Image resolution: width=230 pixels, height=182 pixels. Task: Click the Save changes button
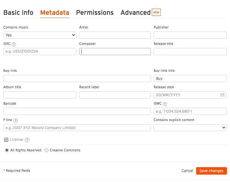pos(211,171)
